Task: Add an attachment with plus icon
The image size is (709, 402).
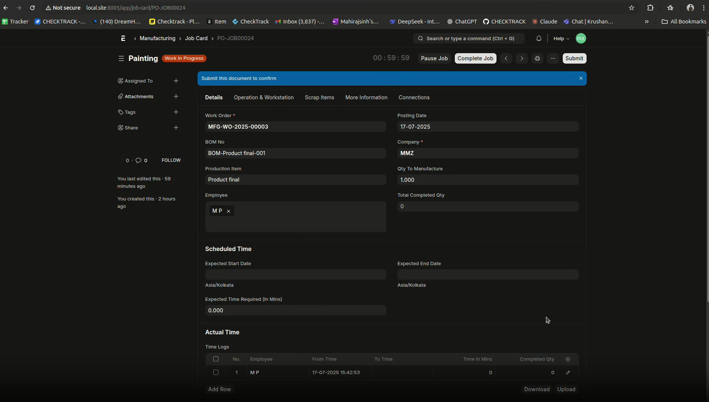Action: tap(176, 96)
